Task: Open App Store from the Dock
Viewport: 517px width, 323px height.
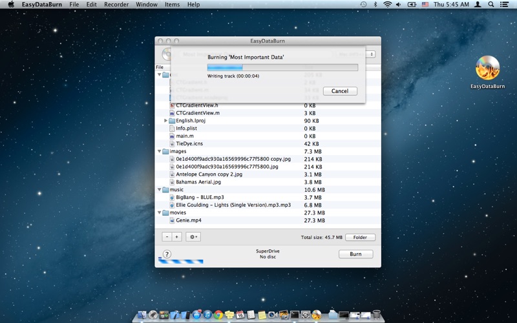Action: 197,315
